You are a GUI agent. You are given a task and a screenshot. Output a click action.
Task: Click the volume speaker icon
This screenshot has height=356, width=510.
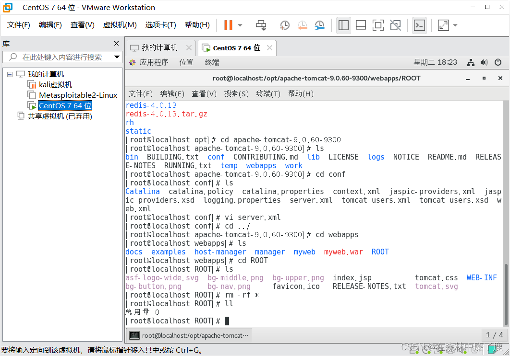point(484,62)
